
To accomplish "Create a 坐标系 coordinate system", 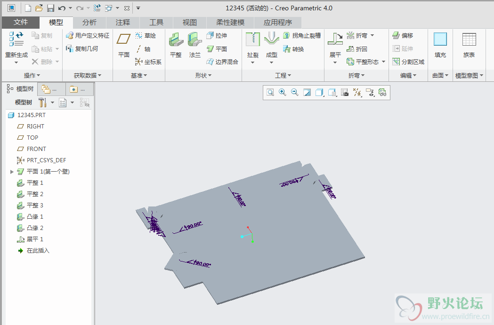I will point(148,62).
